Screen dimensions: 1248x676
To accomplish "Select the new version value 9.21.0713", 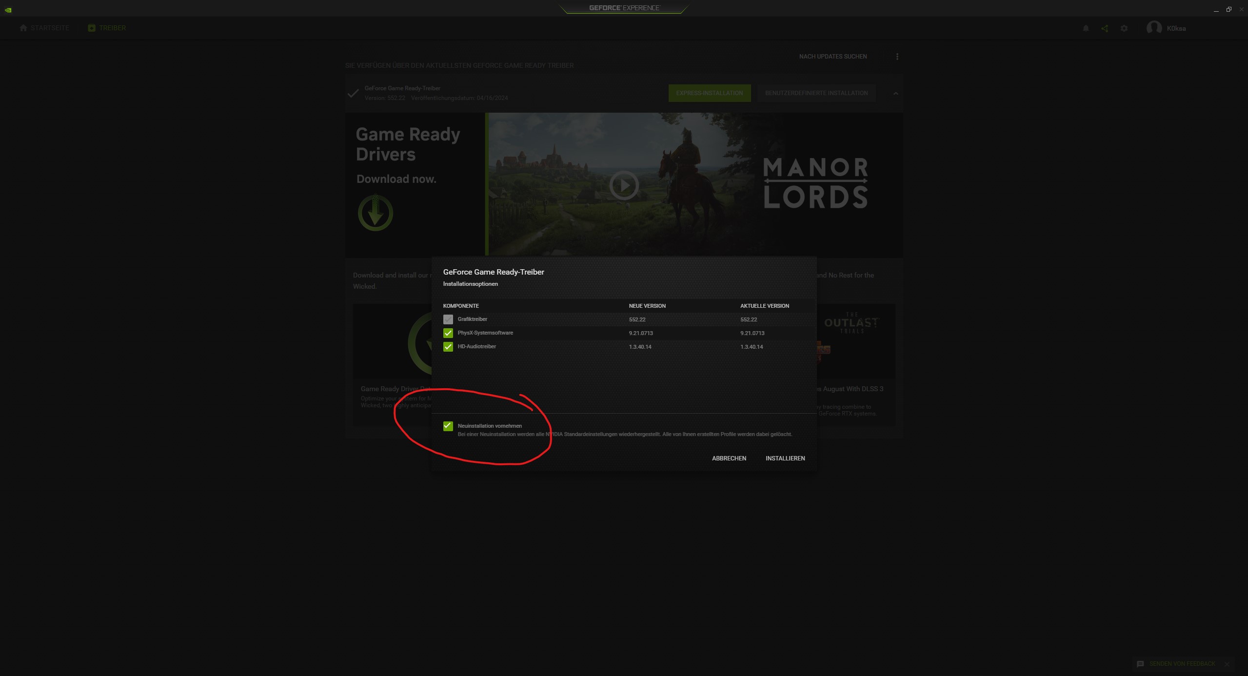I will click(641, 333).
